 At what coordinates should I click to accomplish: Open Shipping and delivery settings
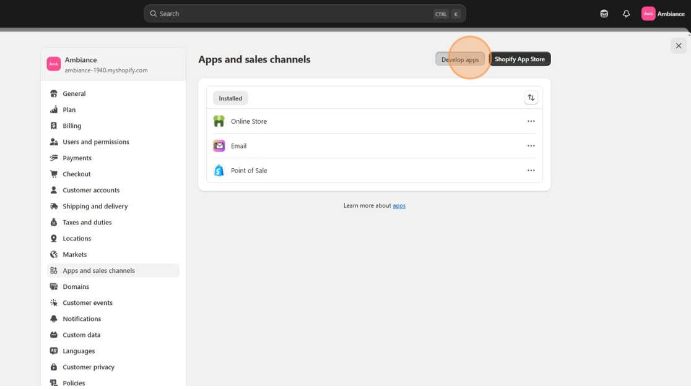95,206
